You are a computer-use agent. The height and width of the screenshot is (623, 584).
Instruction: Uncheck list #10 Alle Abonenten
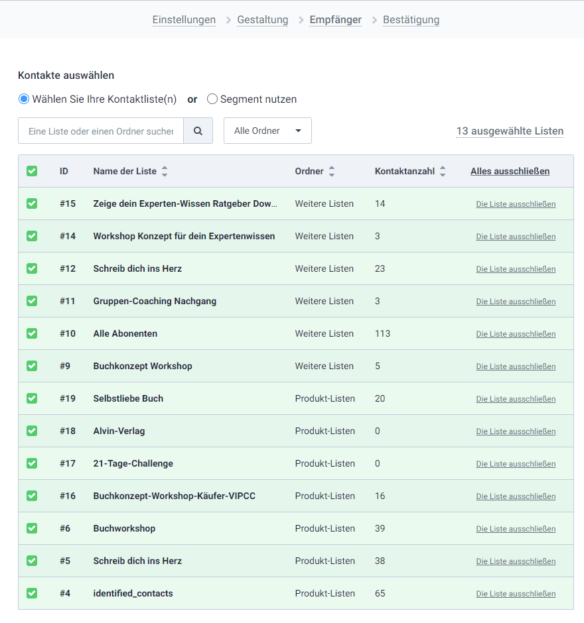pyautogui.click(x=32, y=333)
